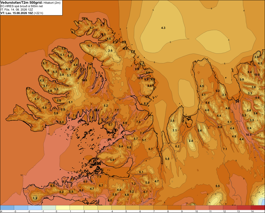This screenshot has height=213, width=265.
Task: Click the VT valid time line in header
Action: coord(22,13)
